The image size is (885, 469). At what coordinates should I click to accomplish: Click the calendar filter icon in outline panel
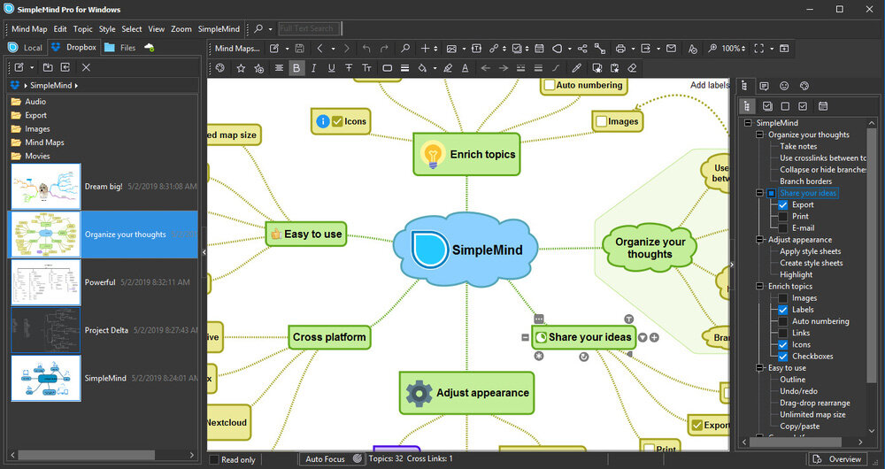[x=823, y=106]
